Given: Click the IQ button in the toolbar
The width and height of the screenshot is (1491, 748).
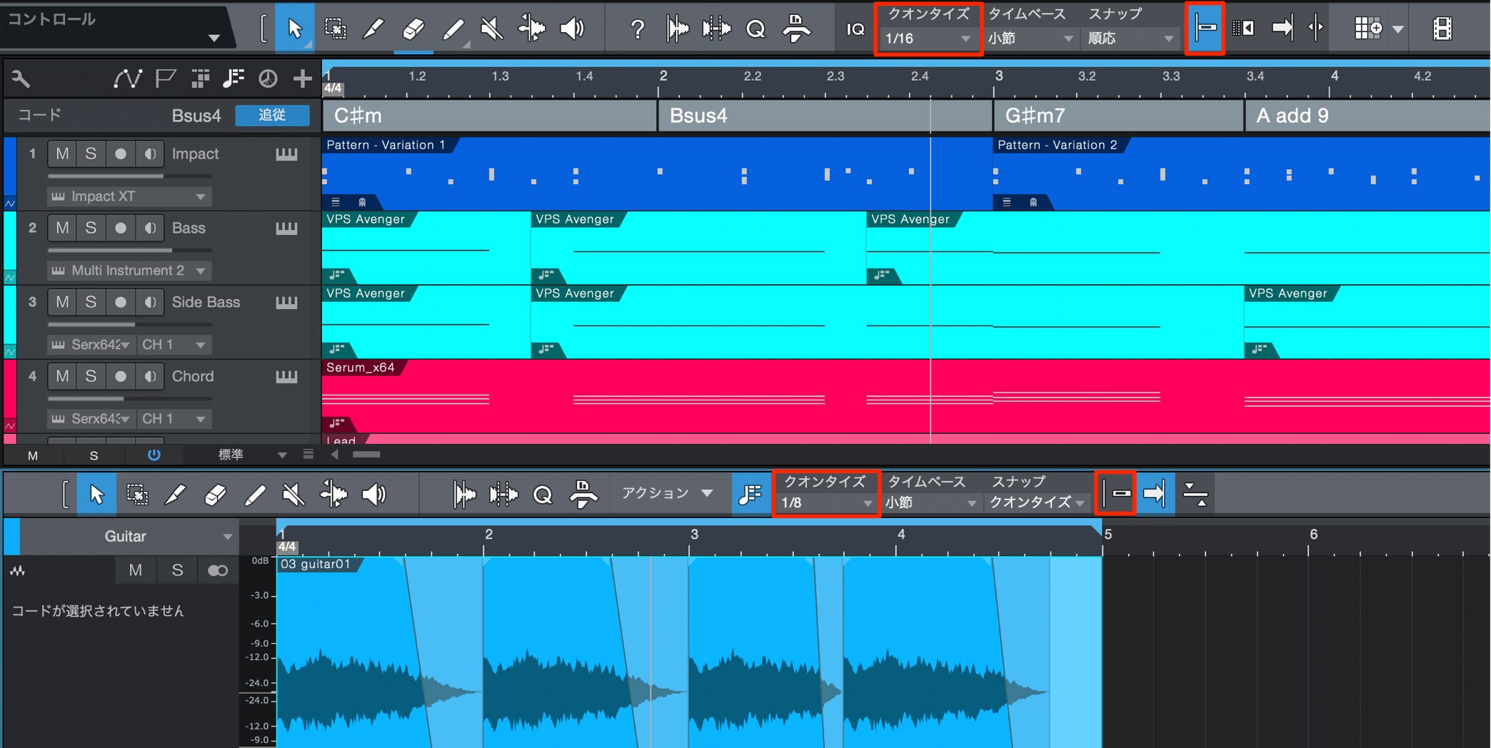Looking at the screenshot, I should coord(855,29).
